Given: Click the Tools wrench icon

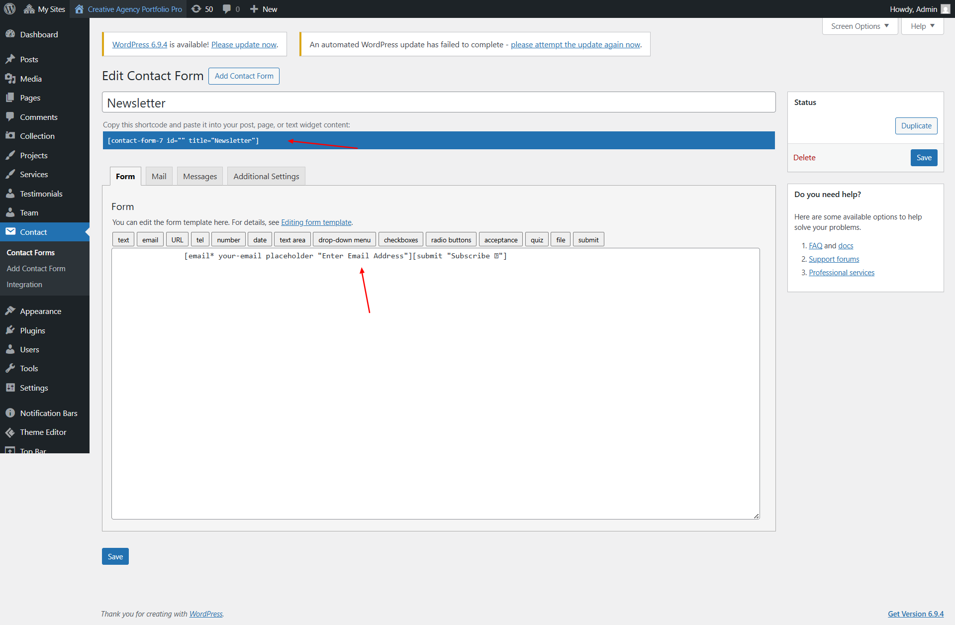Looking at the screenshot, I should click(10, 368).
